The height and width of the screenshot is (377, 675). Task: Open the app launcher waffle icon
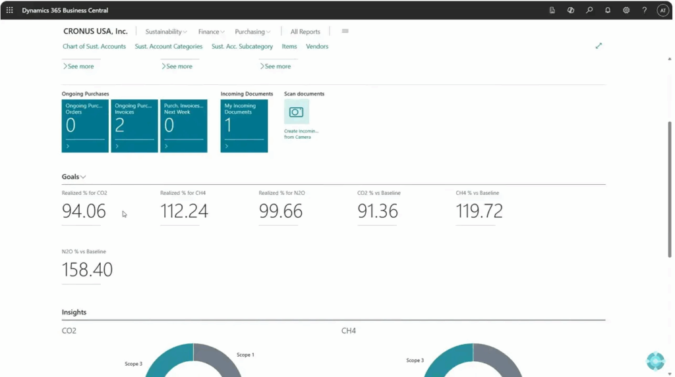tap(9, 10)
